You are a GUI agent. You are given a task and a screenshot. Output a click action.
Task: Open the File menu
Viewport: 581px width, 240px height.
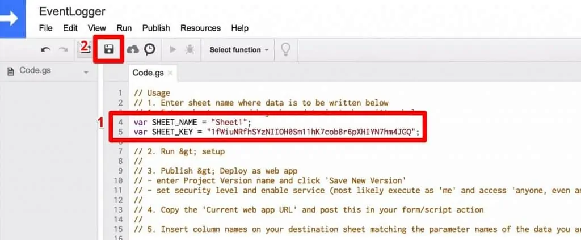coord(45,28)
